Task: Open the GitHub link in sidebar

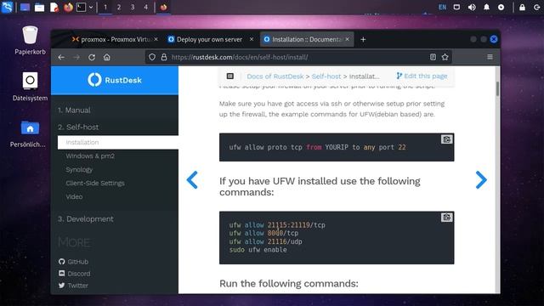Action: coord(74,262)
